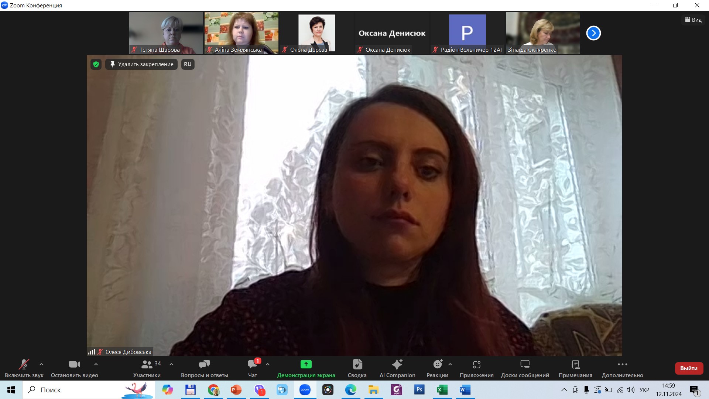Open the Reactions menu icon
Screen dimensions: 709x399
click(x=437, y=365)
